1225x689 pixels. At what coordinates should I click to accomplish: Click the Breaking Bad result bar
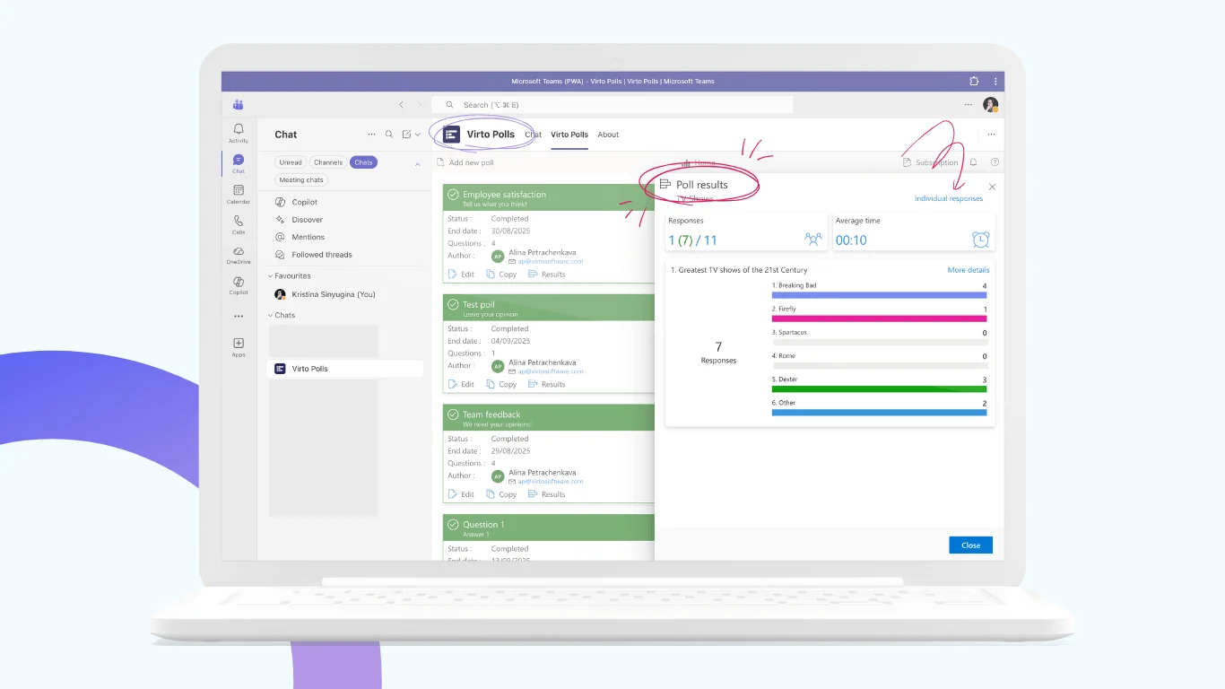[880, 295]
